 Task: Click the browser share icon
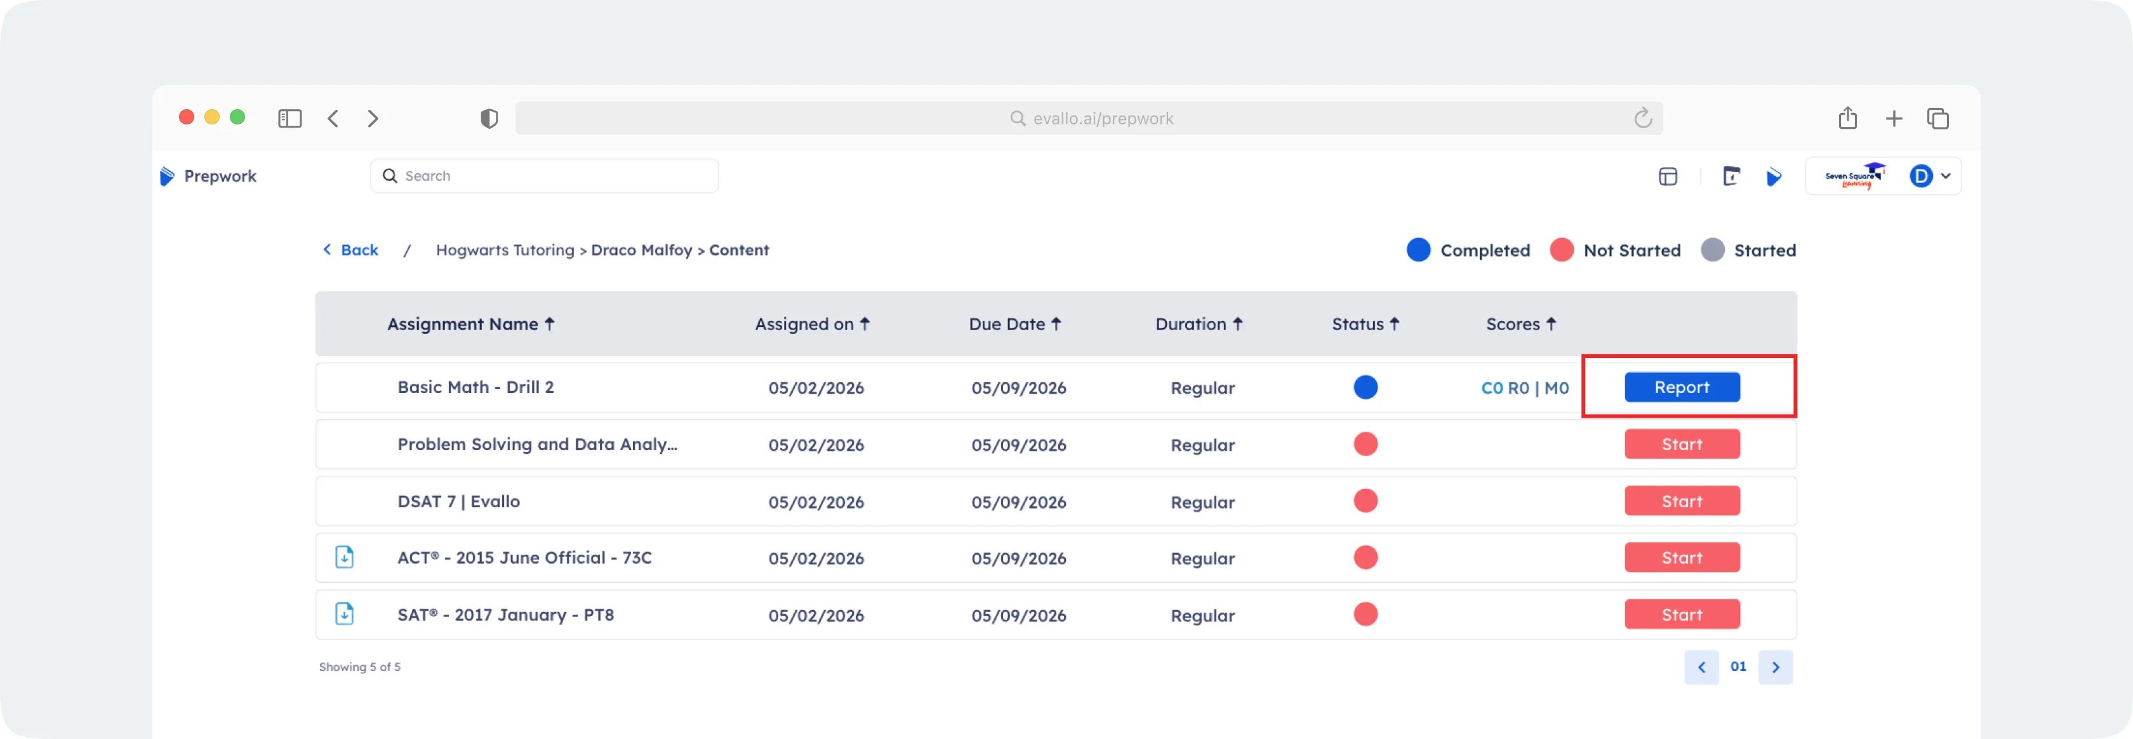click(1847, 119)
